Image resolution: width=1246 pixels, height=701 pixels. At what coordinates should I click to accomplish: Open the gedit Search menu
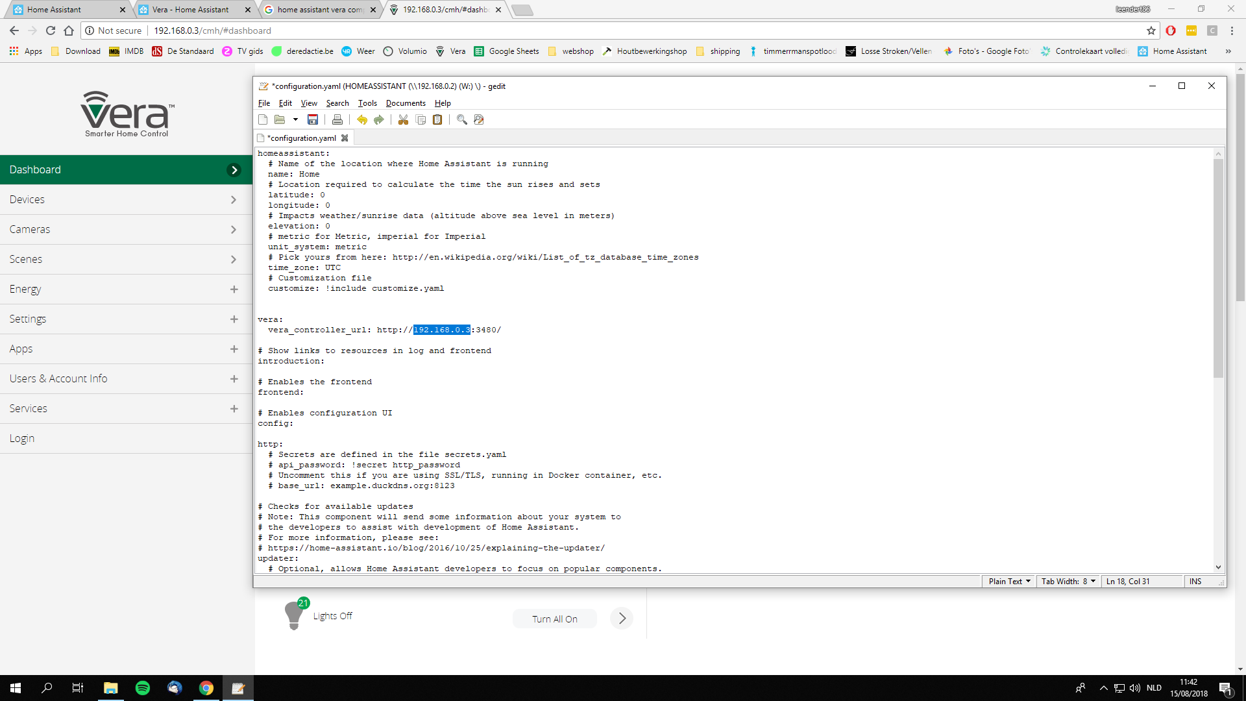[x=337, y=103]
